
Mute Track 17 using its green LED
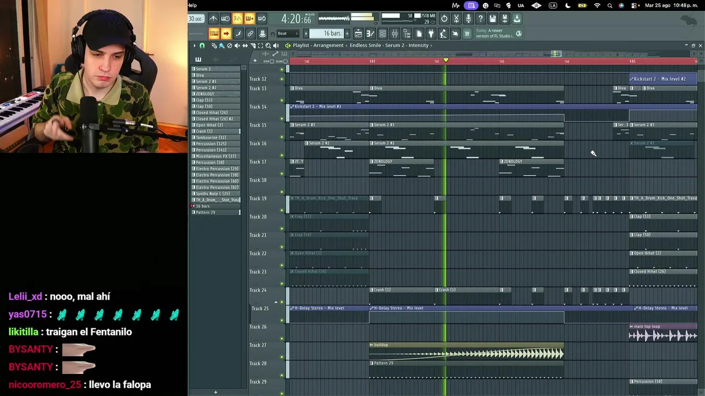point(282,173)
